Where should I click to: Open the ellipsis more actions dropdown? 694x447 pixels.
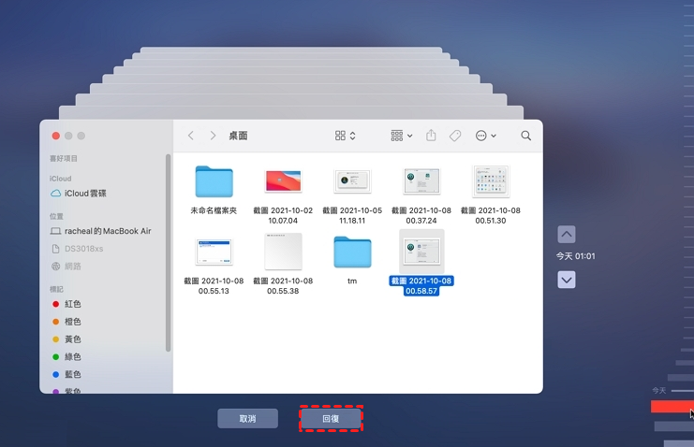[x=485, y=136]
